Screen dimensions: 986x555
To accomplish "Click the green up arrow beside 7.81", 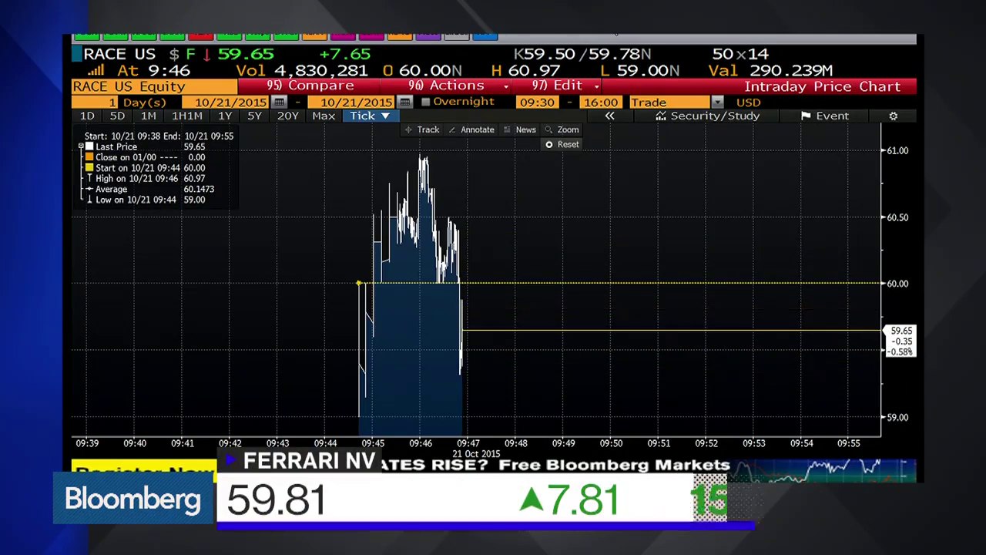I will (530, 502).
